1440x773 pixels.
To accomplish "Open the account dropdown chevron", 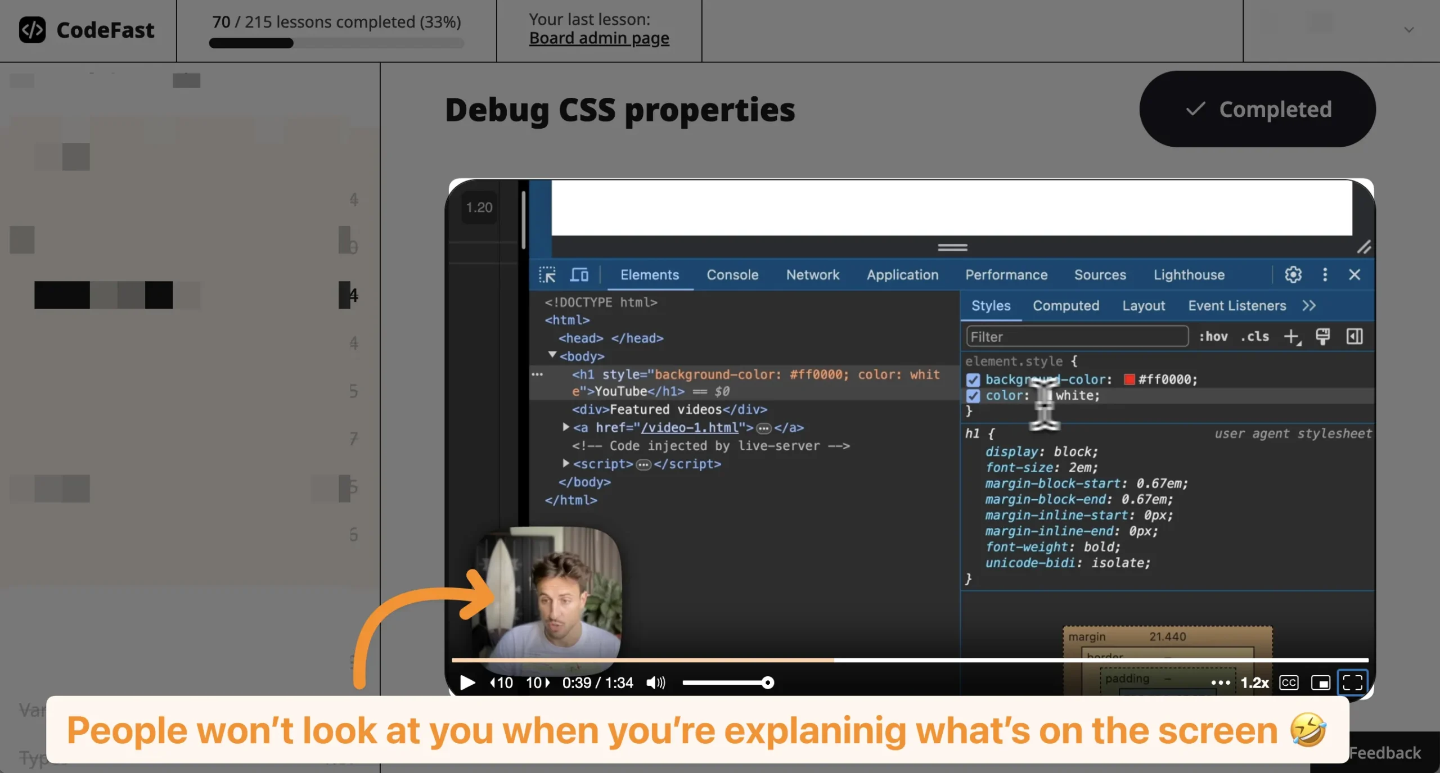I will point(1408,30).
